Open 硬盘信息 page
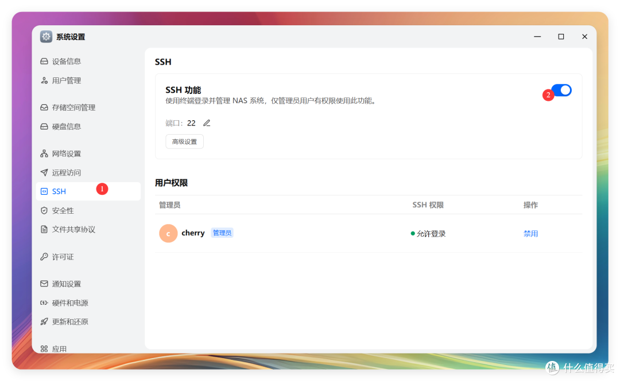Screen dimensions: 620x381 coord(88,127)
